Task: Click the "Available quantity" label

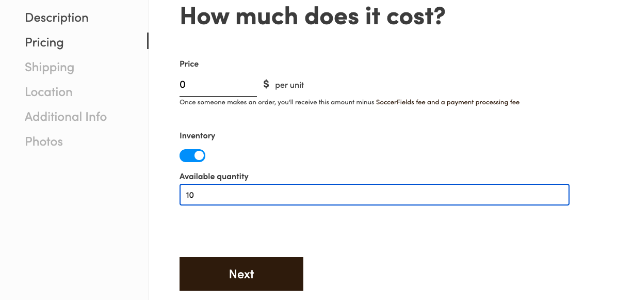Action: [214, 177]
